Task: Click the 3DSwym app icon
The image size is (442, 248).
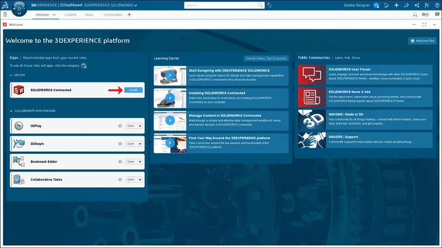Action: click(19, 143)
